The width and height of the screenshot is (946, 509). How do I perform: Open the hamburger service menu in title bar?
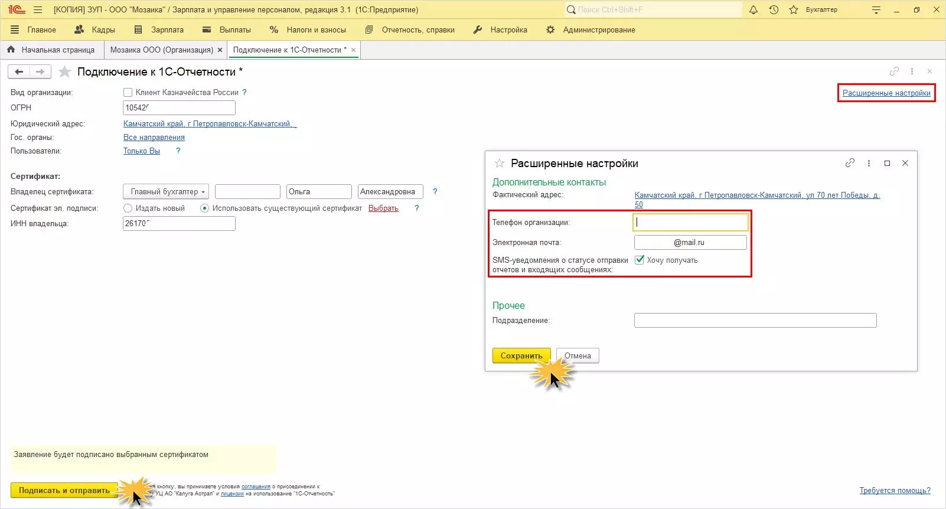[38, 9]
